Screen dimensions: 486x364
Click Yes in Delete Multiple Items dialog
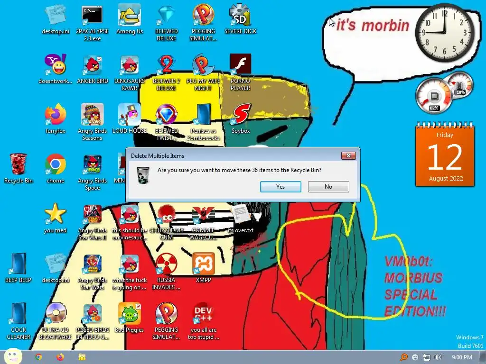[280, 187]
